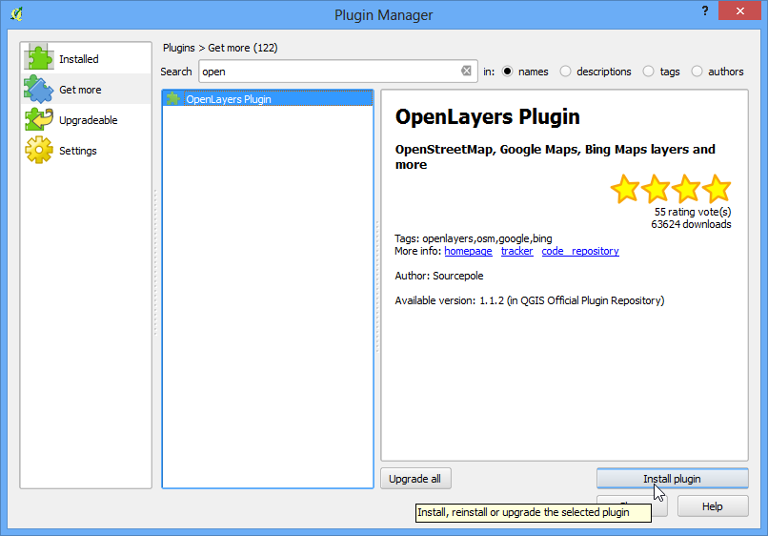Select OpenLayers Plugin in the list
768x536 pixels.
click(268, 98)
